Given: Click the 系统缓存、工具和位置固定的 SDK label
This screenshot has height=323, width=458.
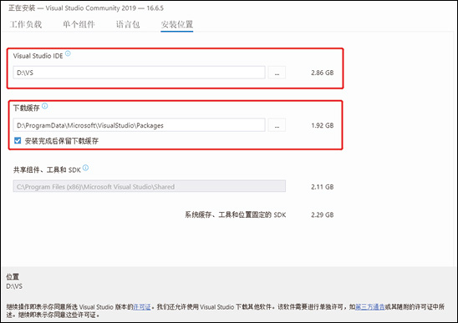Looking at the screenshot, I should click(x=236, y=215).
